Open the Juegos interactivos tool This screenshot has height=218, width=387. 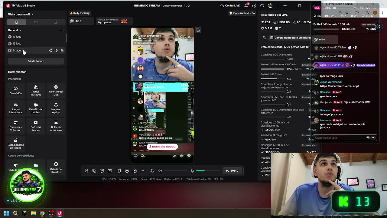pyautogui.click(x=16, y=108)
